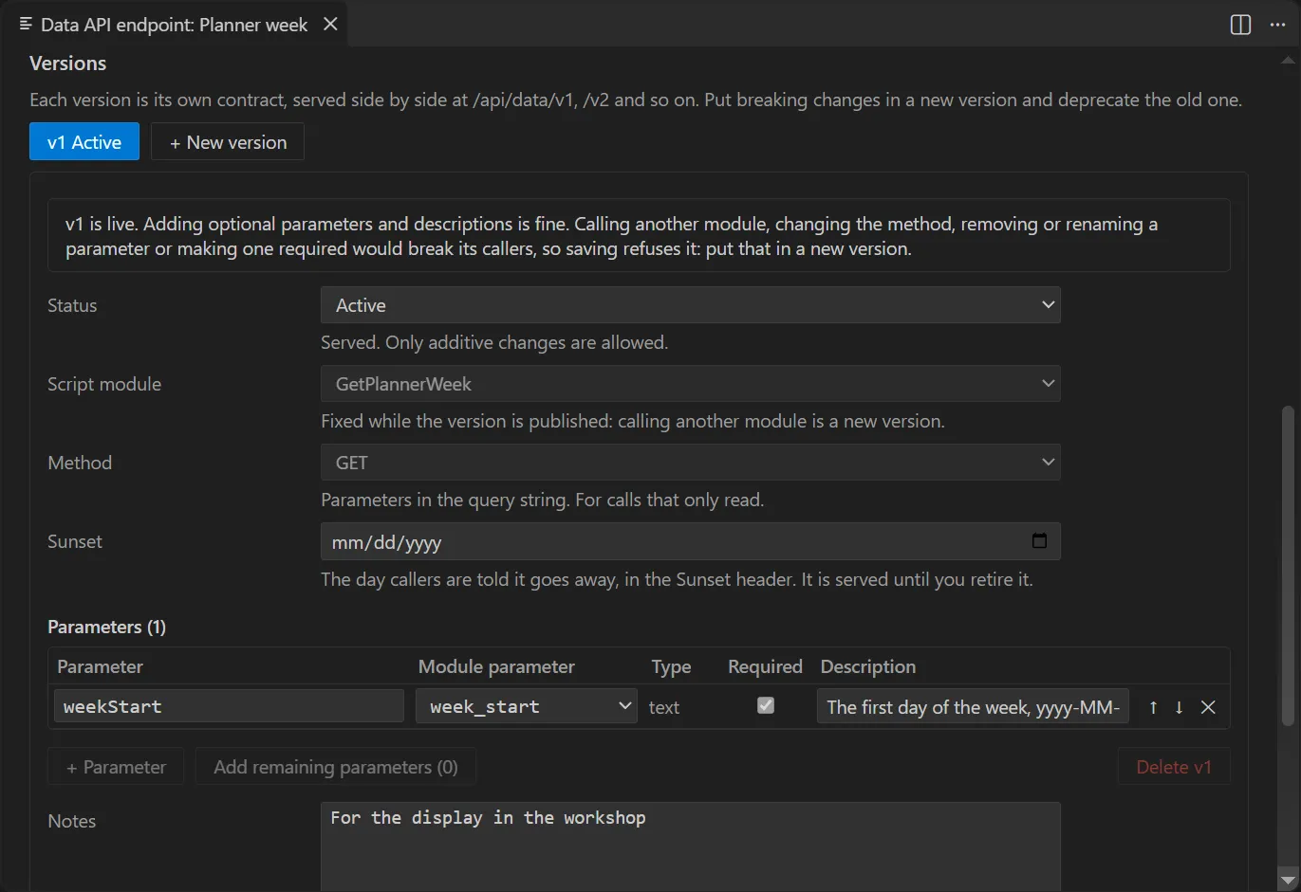Split the editor with the layout icon
1301x892 pixels.
point(1240,25)
